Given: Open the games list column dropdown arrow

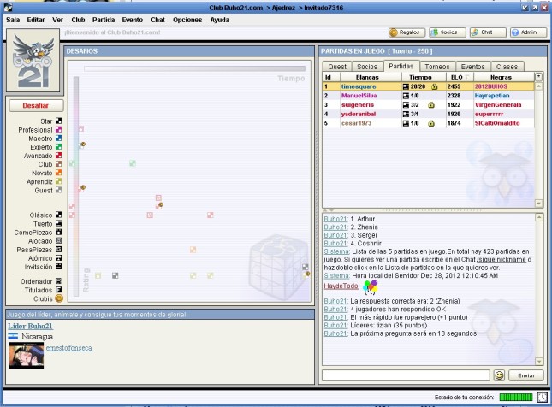Looking at the screenshot, I should point(538,76).
